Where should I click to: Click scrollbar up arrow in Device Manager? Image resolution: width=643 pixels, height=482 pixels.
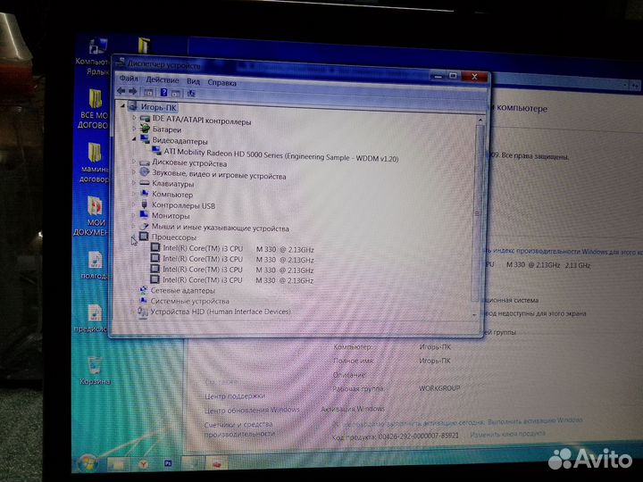pos(480,120)
